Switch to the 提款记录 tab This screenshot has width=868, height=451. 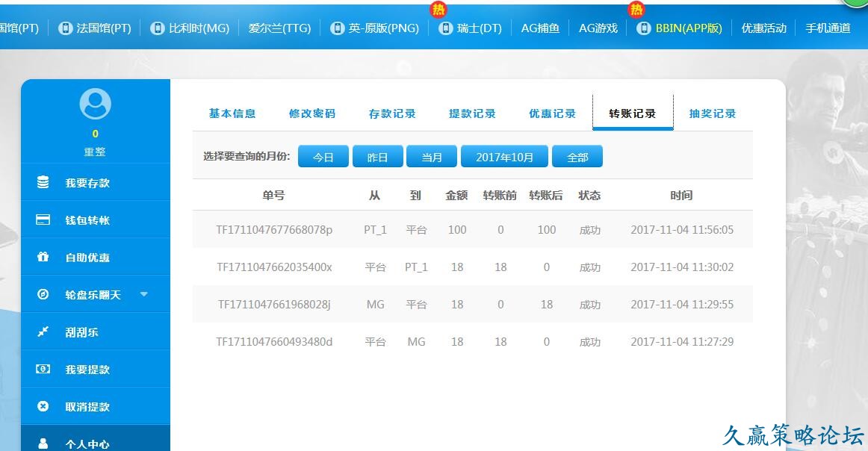point(472,113)
